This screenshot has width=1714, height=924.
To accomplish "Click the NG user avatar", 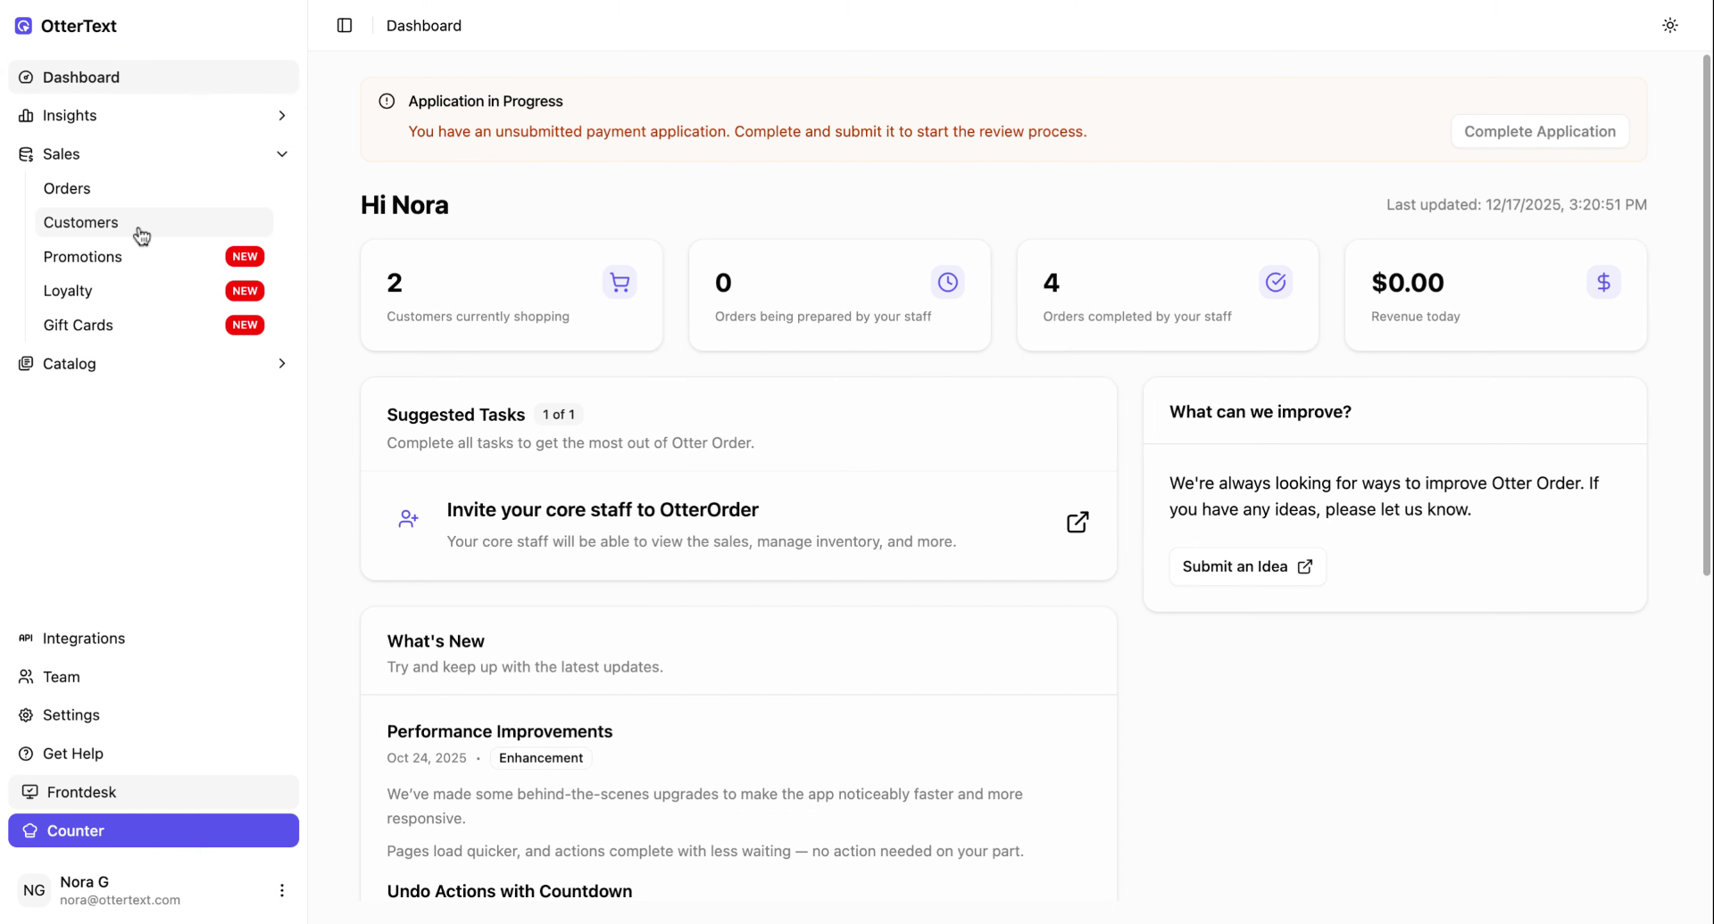I will 34,890.
